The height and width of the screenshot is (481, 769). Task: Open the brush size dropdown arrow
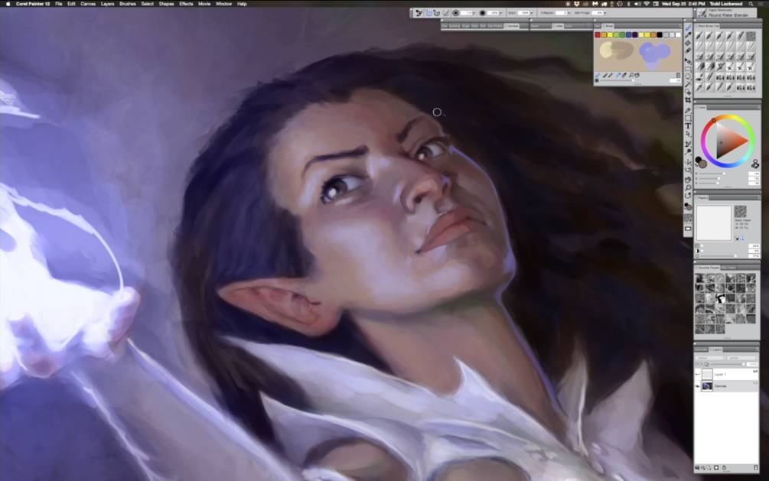474,13
